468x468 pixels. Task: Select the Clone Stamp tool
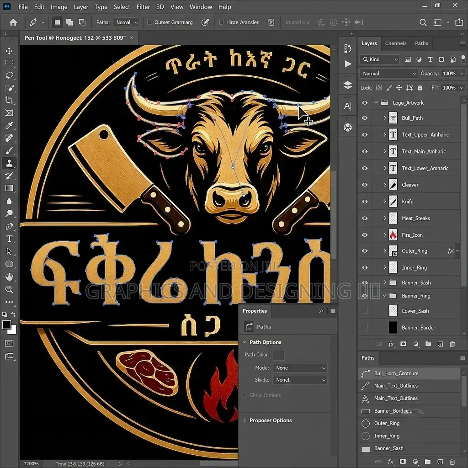9,163
